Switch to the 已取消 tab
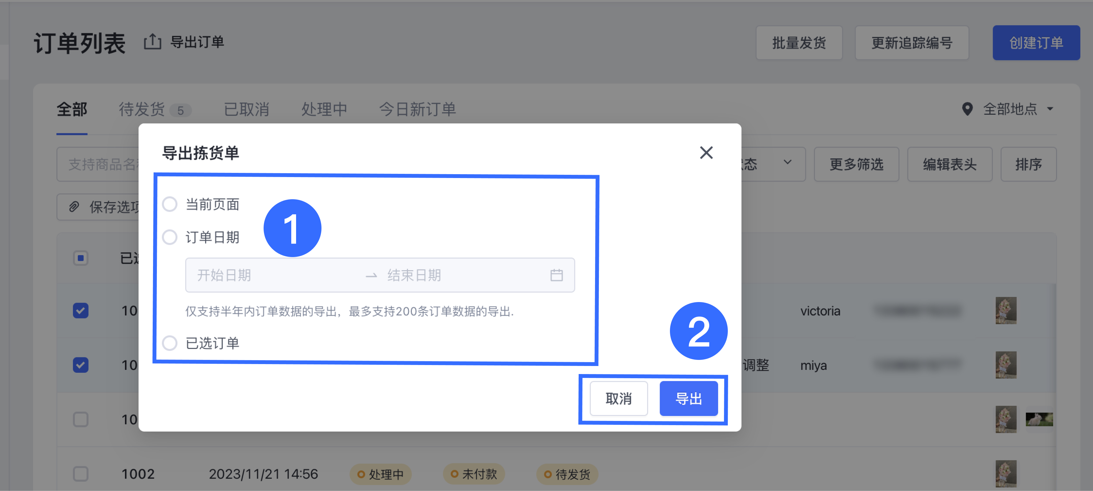 (246, 109)
